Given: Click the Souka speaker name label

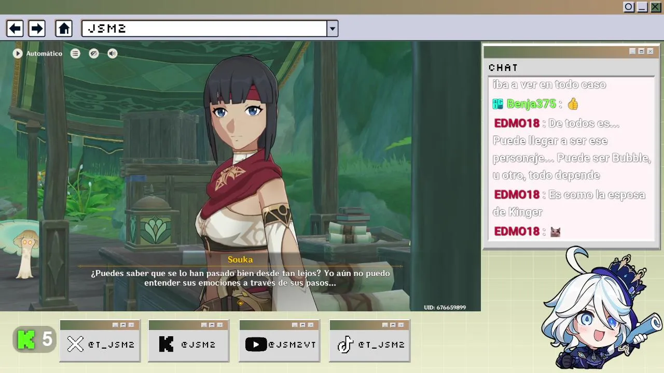Looking at the screenshot, I should tap(240, 260).
